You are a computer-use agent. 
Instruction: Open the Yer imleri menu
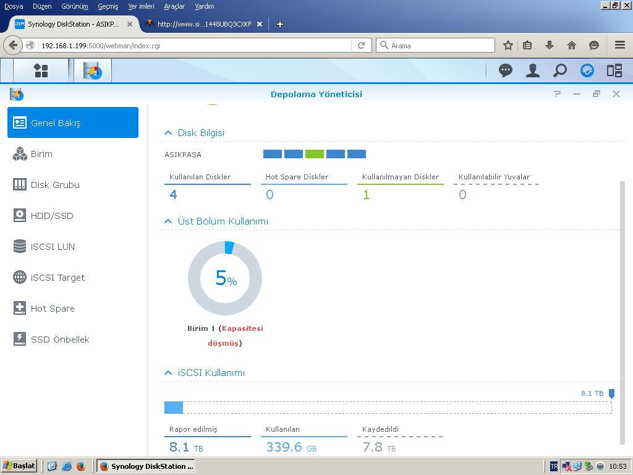pyautogui.click(x=141, y=6)
